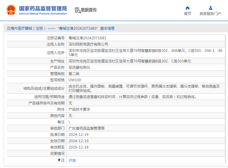Select the 生产地址 address value
This screenshot has height=168, width=228.
pyautogui.click(x=130, y=61)
